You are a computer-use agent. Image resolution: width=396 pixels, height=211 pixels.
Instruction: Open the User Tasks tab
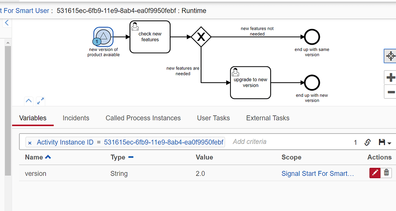tap(213, 118)
